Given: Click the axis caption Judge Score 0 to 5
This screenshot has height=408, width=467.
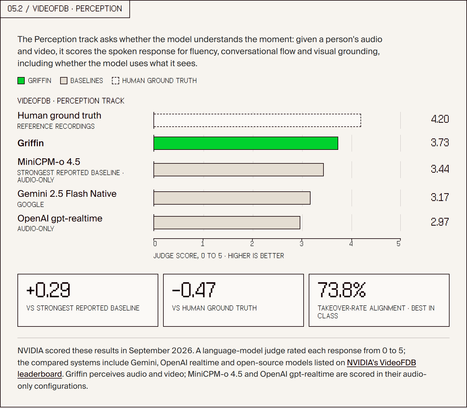Looking at the screenshot, I should click(219, 256).
